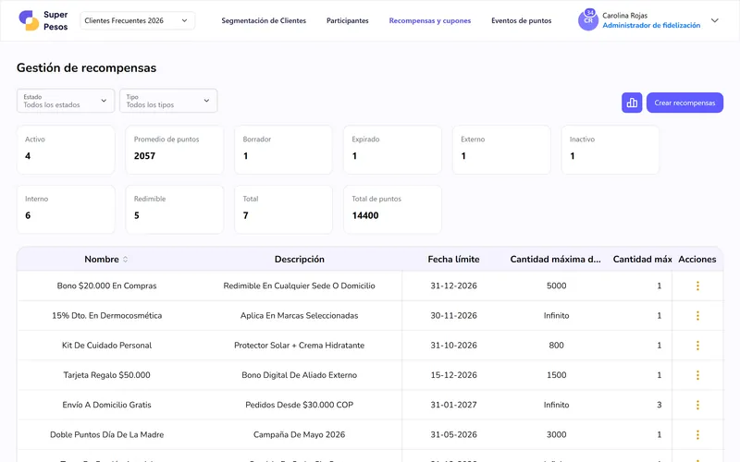Click description Bono Digital De Aliado Externo

(299, 375)
